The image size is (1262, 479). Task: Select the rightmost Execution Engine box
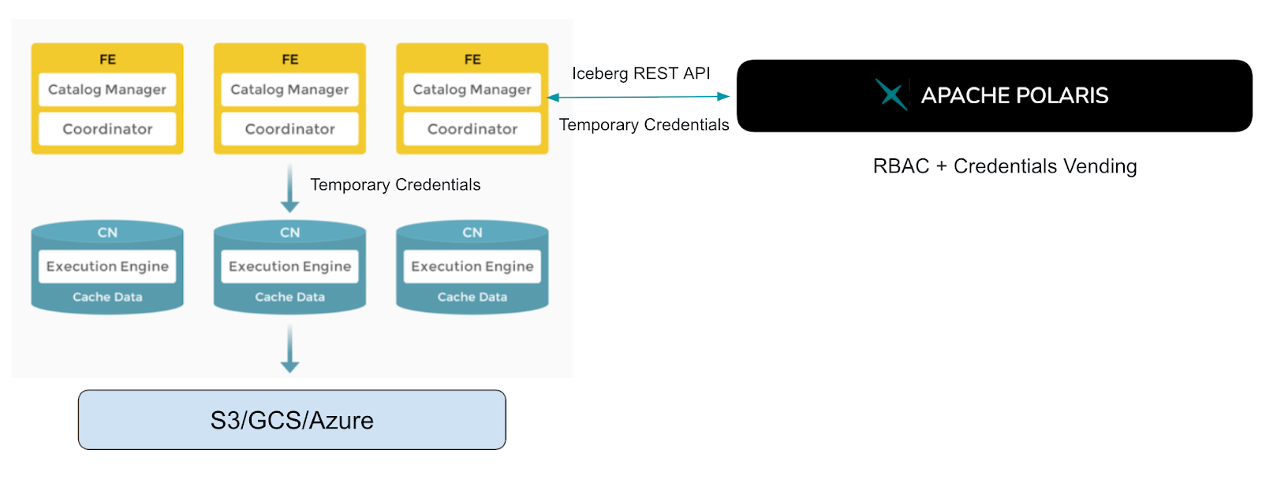[472, 266]
